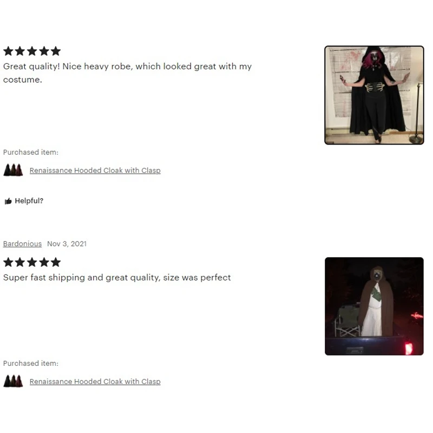The width and height of the screenshot is (433, 433).
Task: Click the "Purchased item:" label under Bardonious's review
Action: click(x=31, y=363)
